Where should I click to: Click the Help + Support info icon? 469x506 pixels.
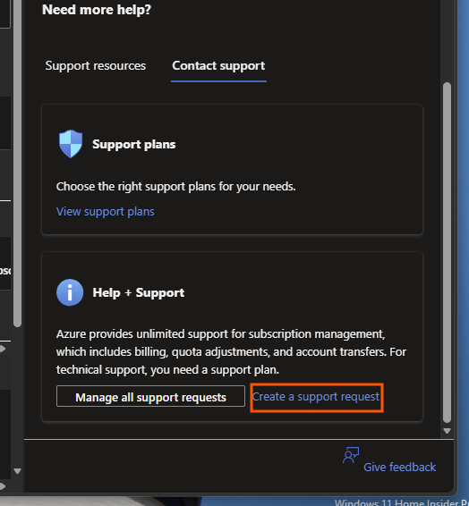click(x=70, y=292)
